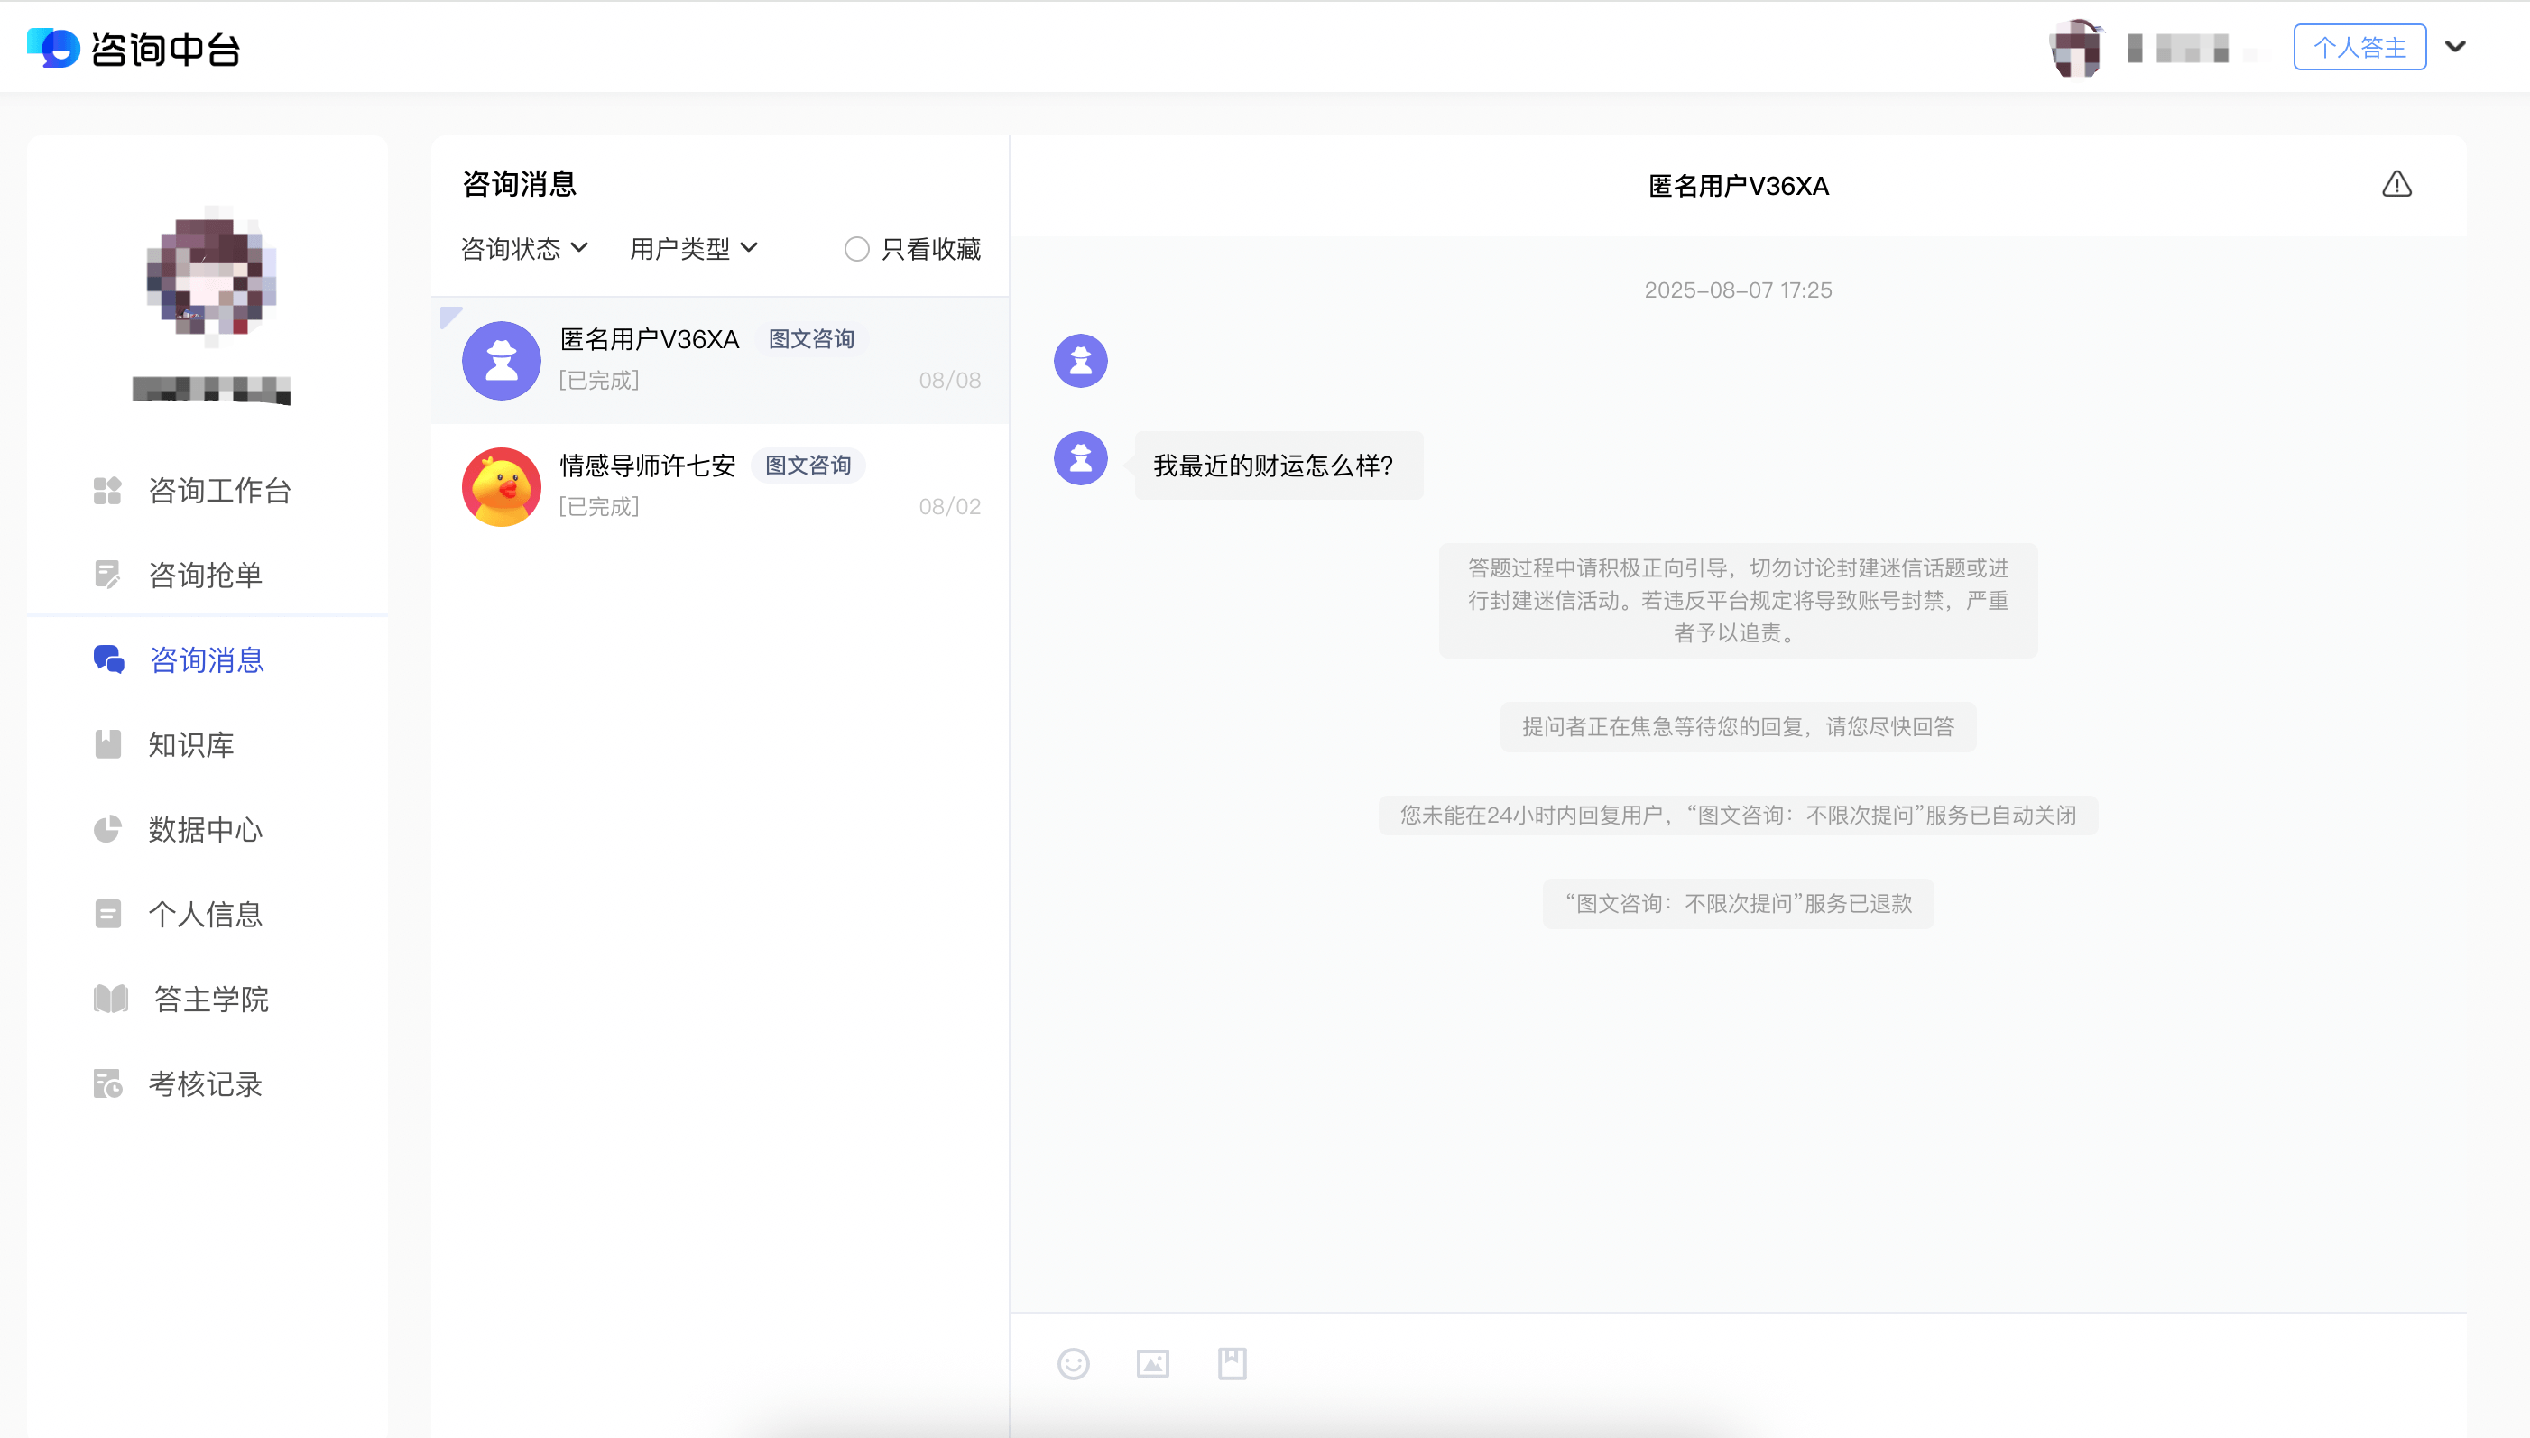Viewport: 2530px width, 1438px height.
Task: Click the 个人答主 button
Action: tap(2359, 48)
